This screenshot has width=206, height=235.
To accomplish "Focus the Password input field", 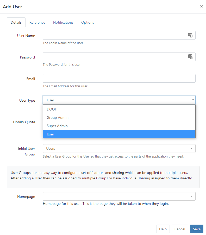I will point(115,57).
